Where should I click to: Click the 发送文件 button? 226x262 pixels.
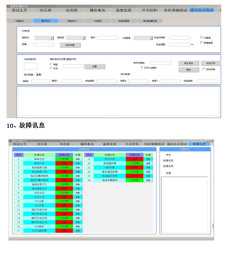click(211, 63)
